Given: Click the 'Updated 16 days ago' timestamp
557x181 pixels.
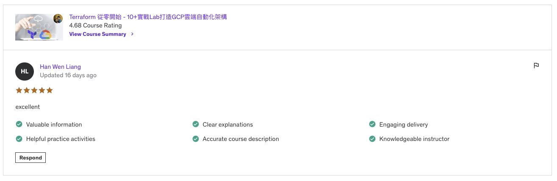Looking at the screenshot, I should pyautogui.click(x=68, y=75).
